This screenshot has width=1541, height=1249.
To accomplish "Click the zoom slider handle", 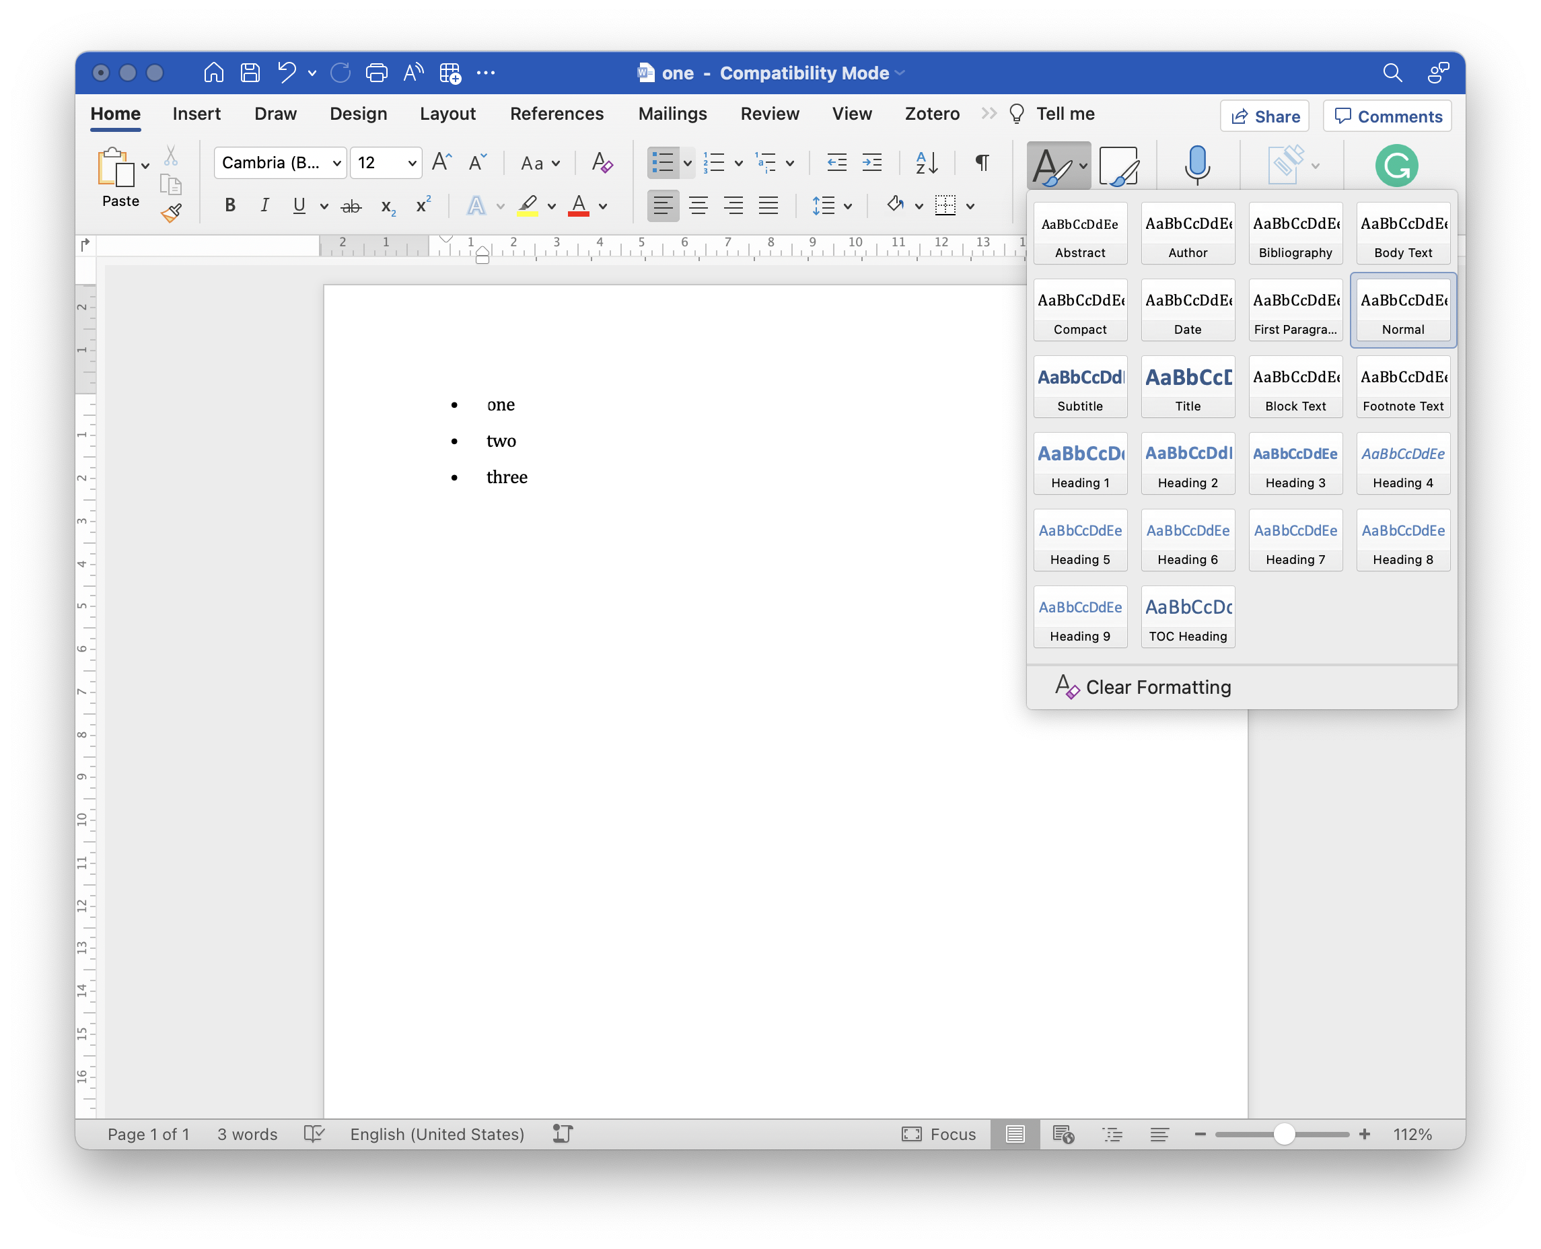I will coord(1284,1134).
